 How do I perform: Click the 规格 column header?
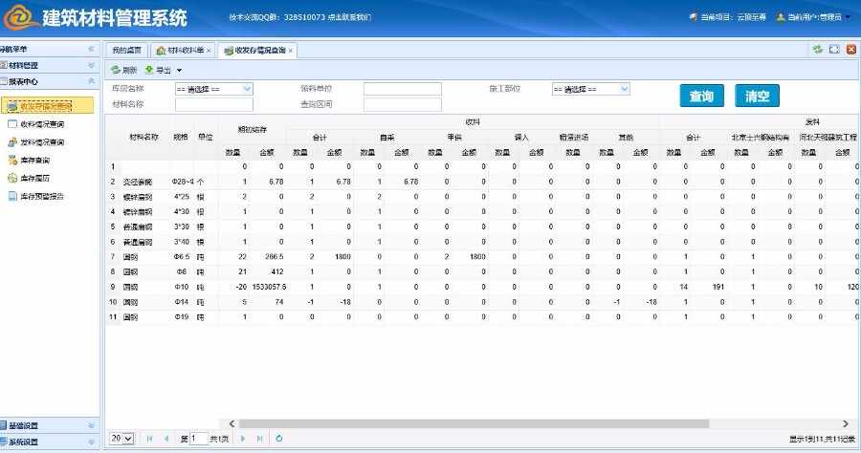181,137
